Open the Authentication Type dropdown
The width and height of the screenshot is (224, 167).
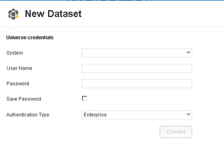137,115
